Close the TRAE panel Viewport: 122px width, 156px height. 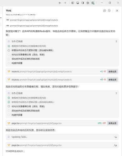coord(117,11)
